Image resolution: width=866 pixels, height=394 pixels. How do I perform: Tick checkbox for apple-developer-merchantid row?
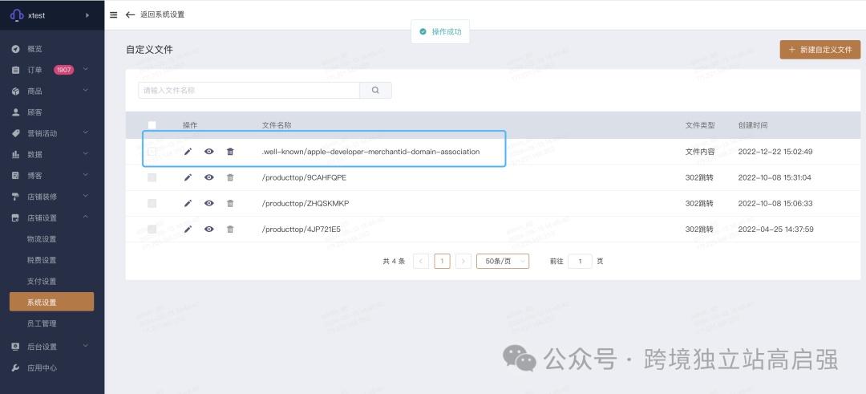[152, 152]
